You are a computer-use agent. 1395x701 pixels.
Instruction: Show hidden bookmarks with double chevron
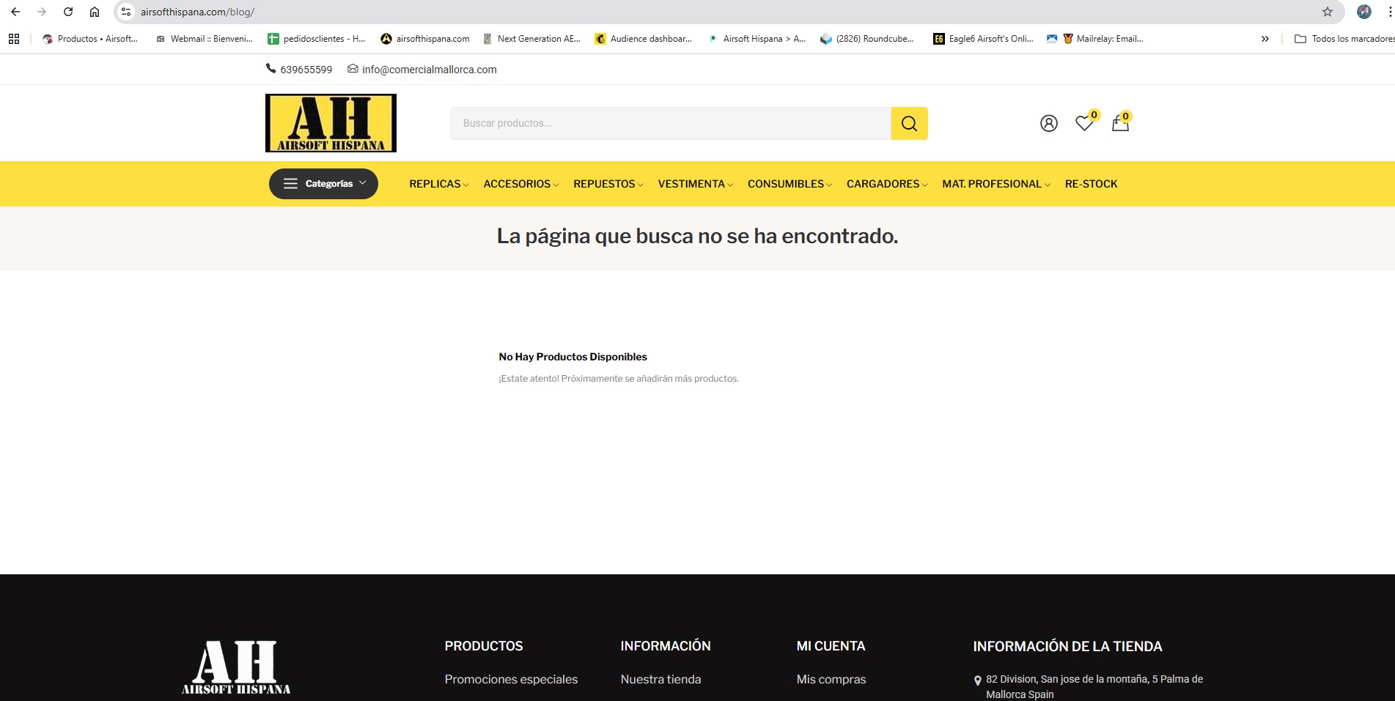click(x=1265, y=39)
